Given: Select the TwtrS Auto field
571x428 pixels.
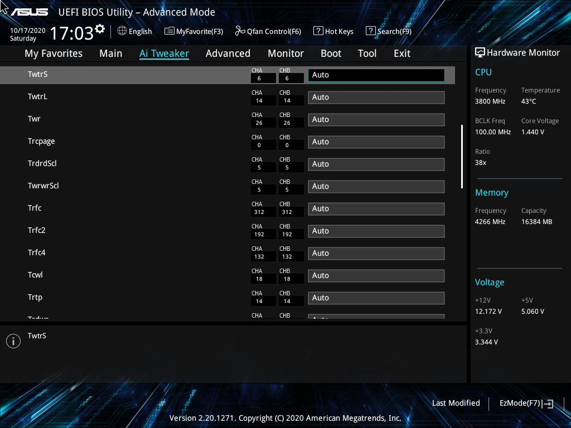Looking at the screenshot, I should (376, 75).
